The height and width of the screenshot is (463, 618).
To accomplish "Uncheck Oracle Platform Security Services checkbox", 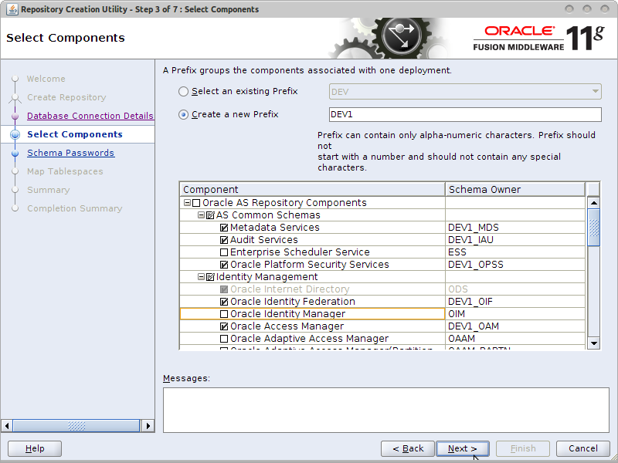I will pos(224,265).
